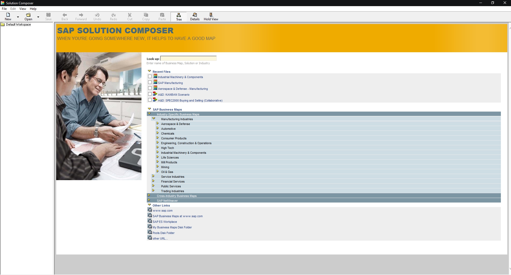Toggle the Details view button
This screenshot has width=511, height=275.
pos(195,17)
